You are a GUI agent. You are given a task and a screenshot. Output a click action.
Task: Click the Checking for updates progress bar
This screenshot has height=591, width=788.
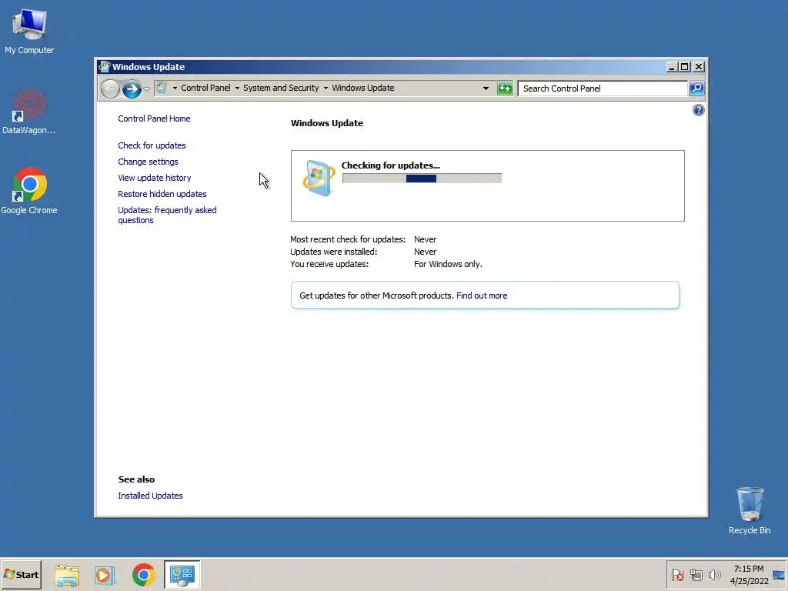pos(422,179)
